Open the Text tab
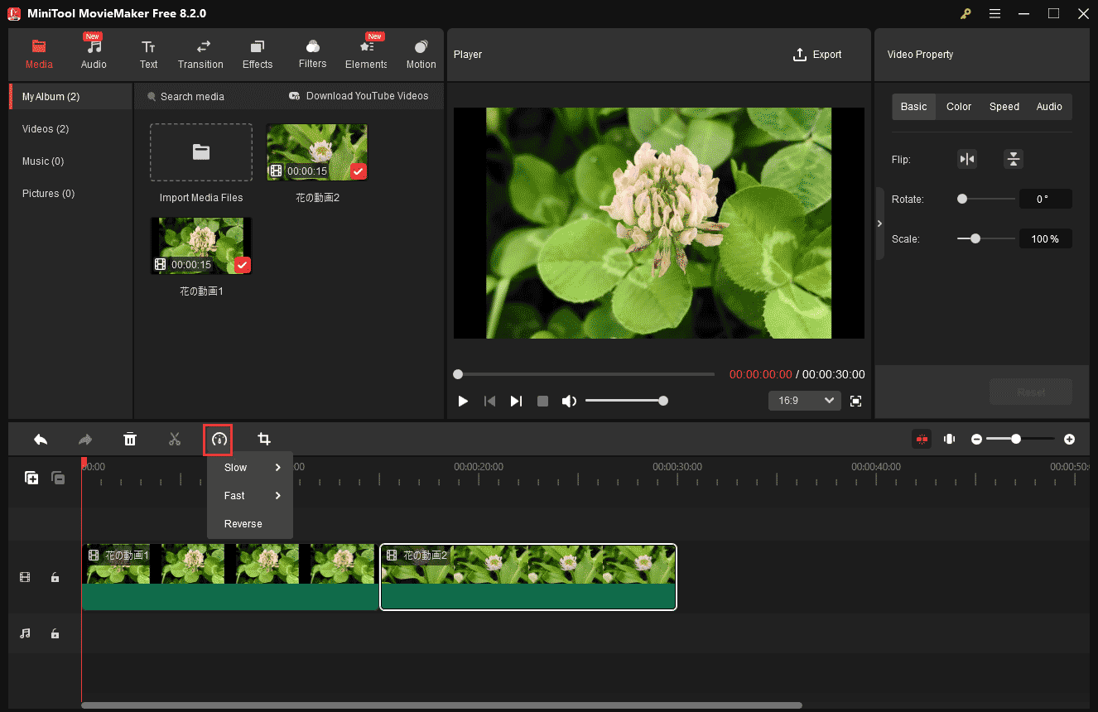Viewport: 1098px width, 712px height. tap(148, 55)
